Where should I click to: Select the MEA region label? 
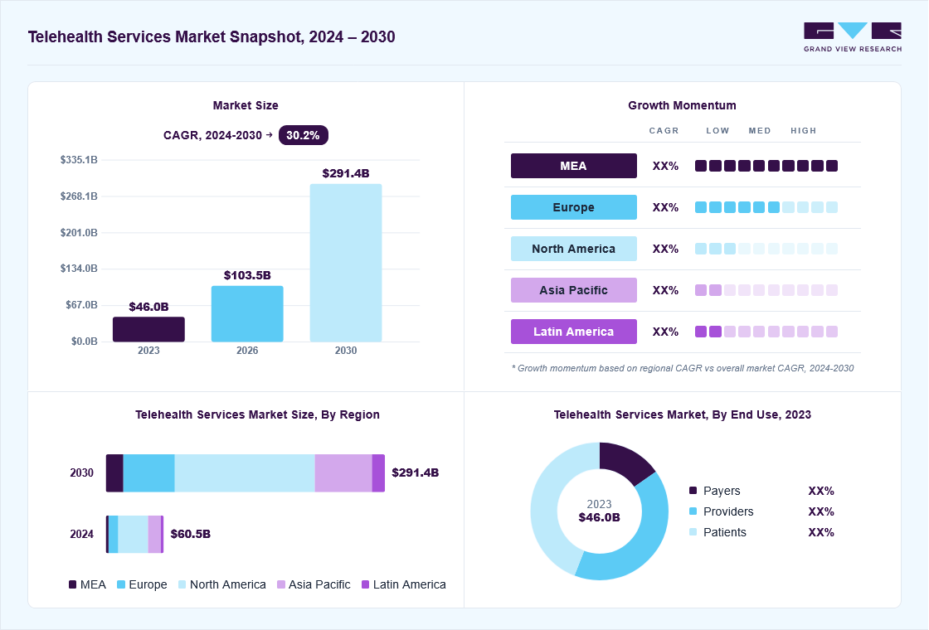coord(573,166)
